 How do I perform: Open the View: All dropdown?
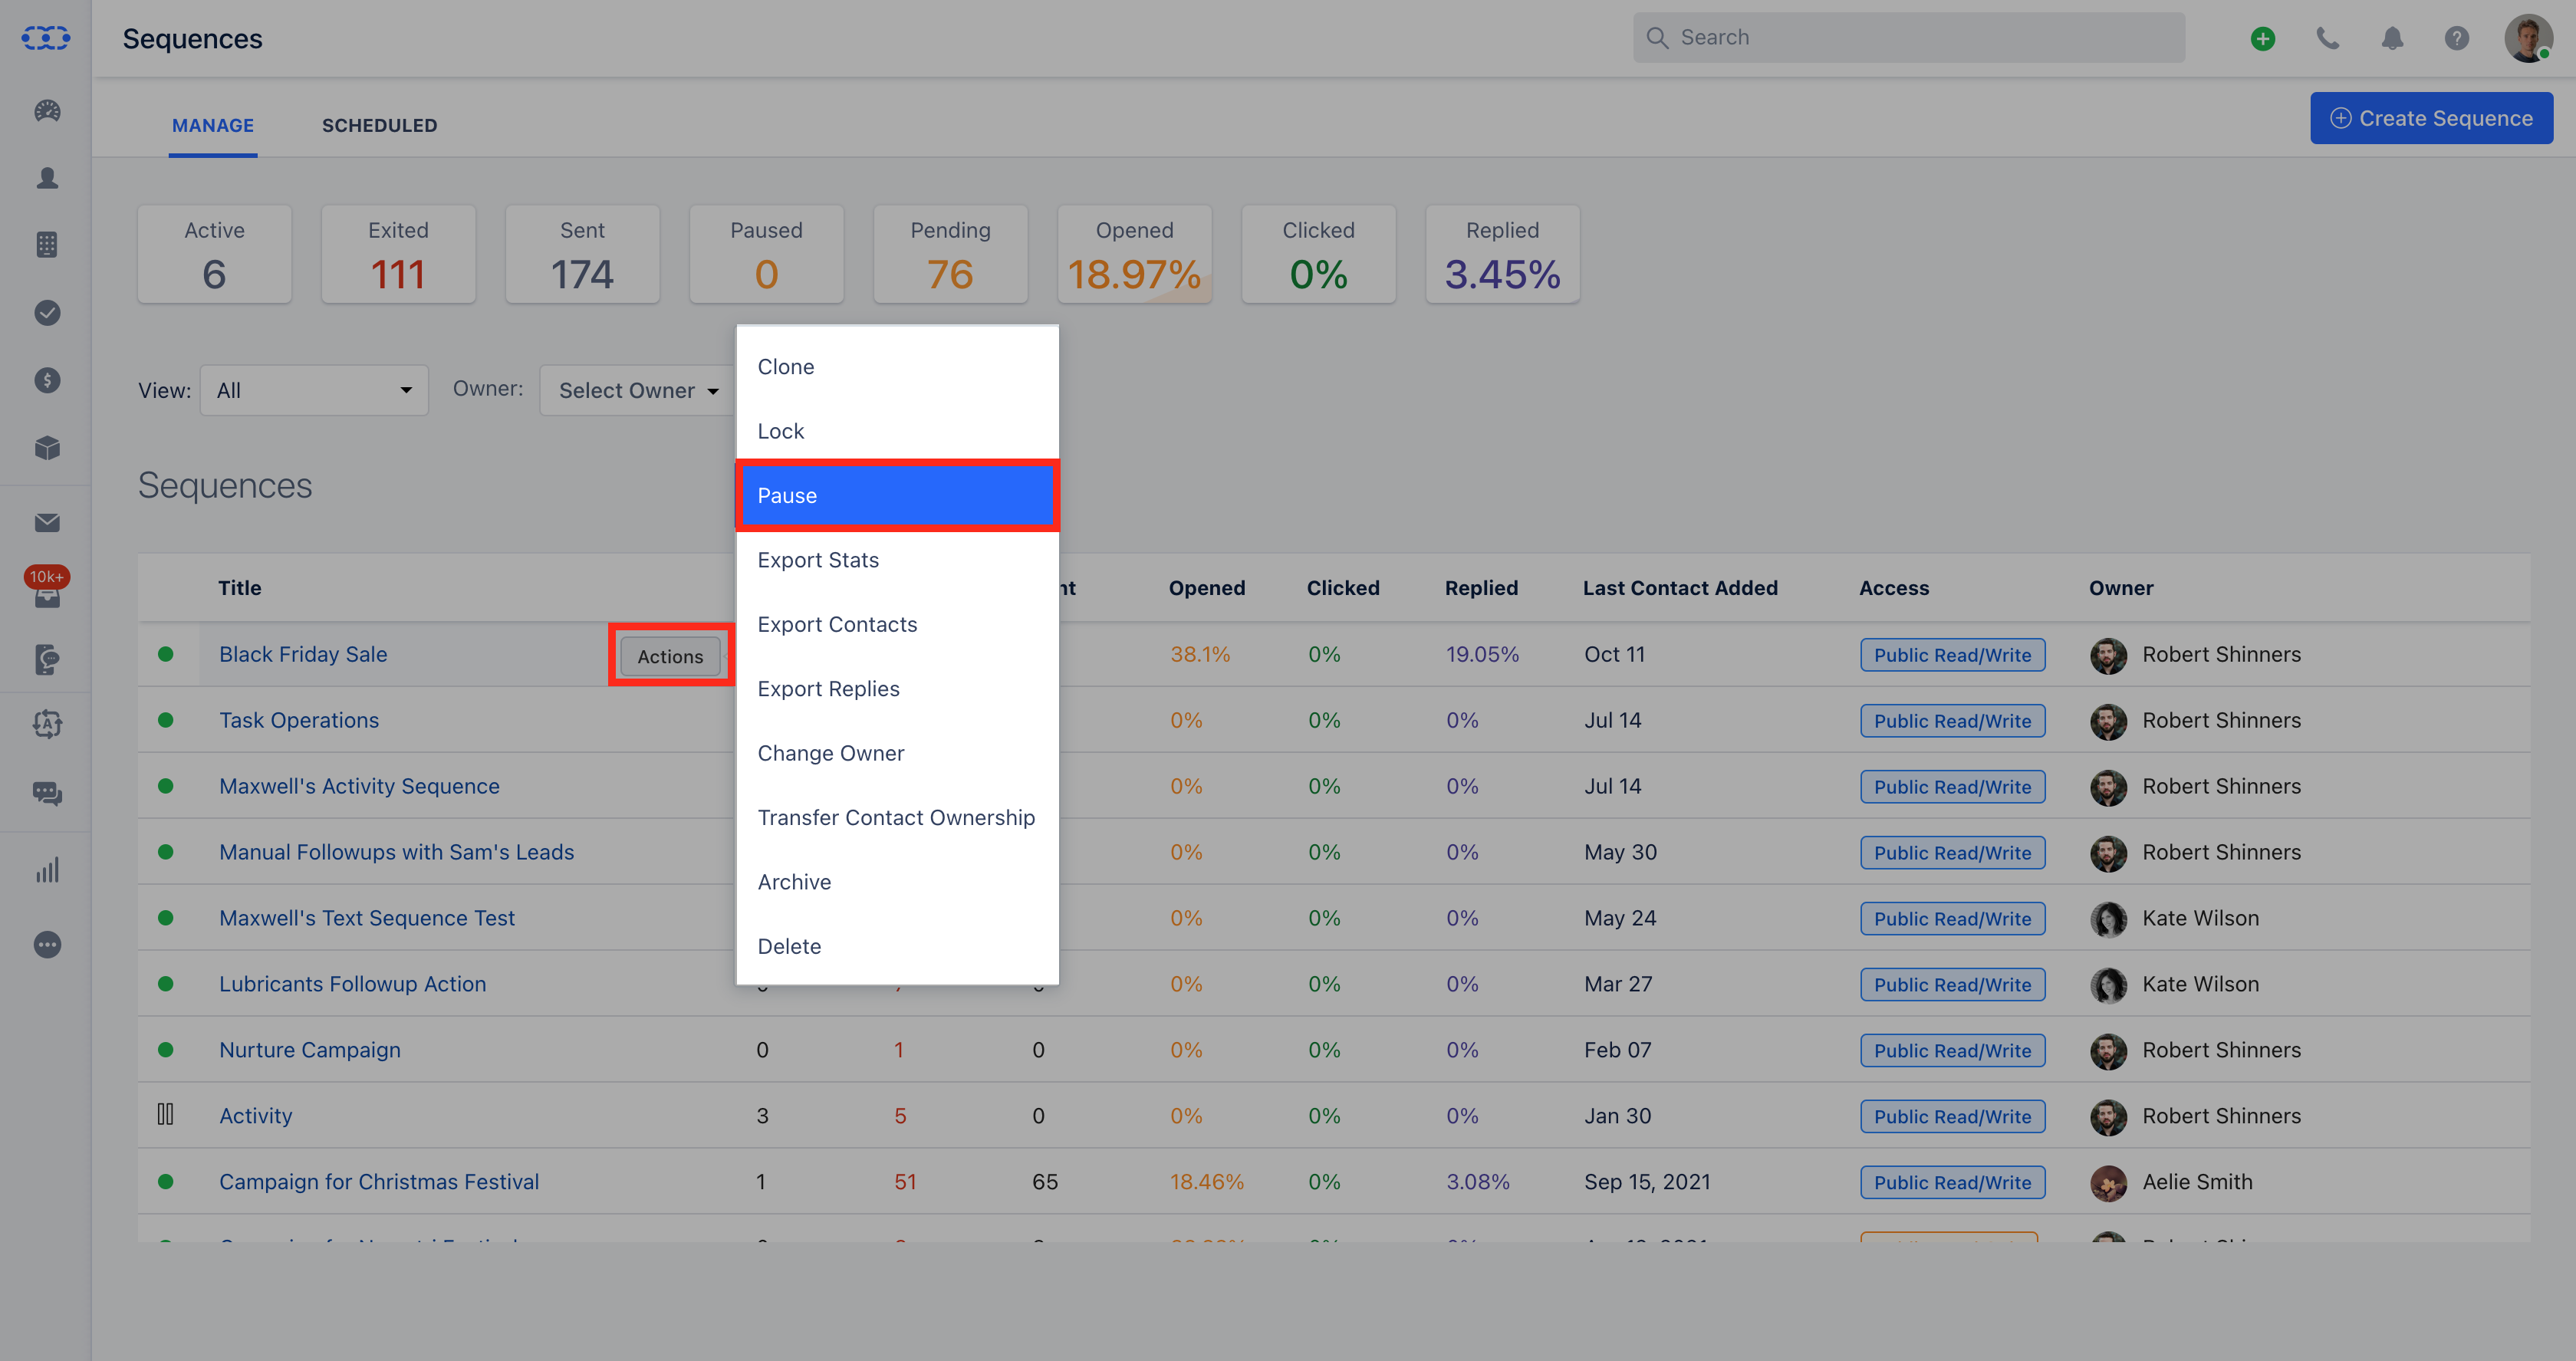click(x=314, y=390)
